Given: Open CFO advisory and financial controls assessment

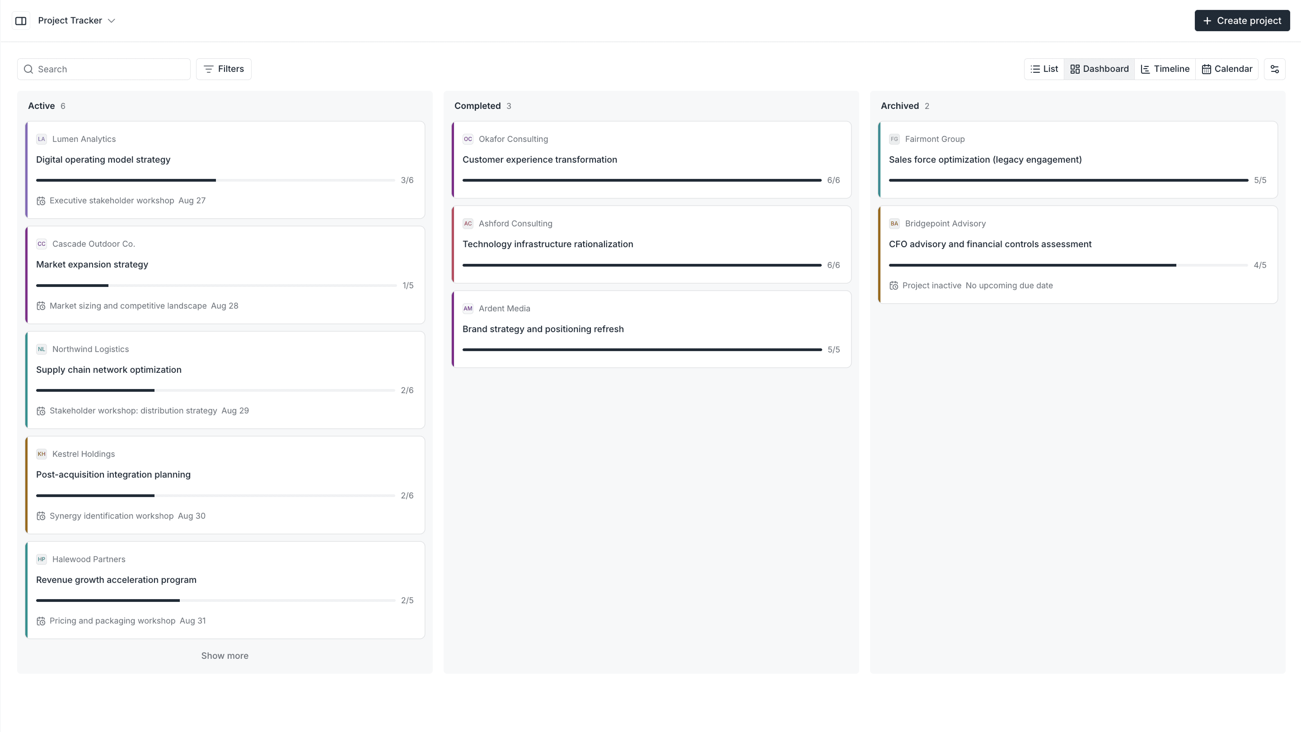Looking at the screenshot, I should click(990, 244).
